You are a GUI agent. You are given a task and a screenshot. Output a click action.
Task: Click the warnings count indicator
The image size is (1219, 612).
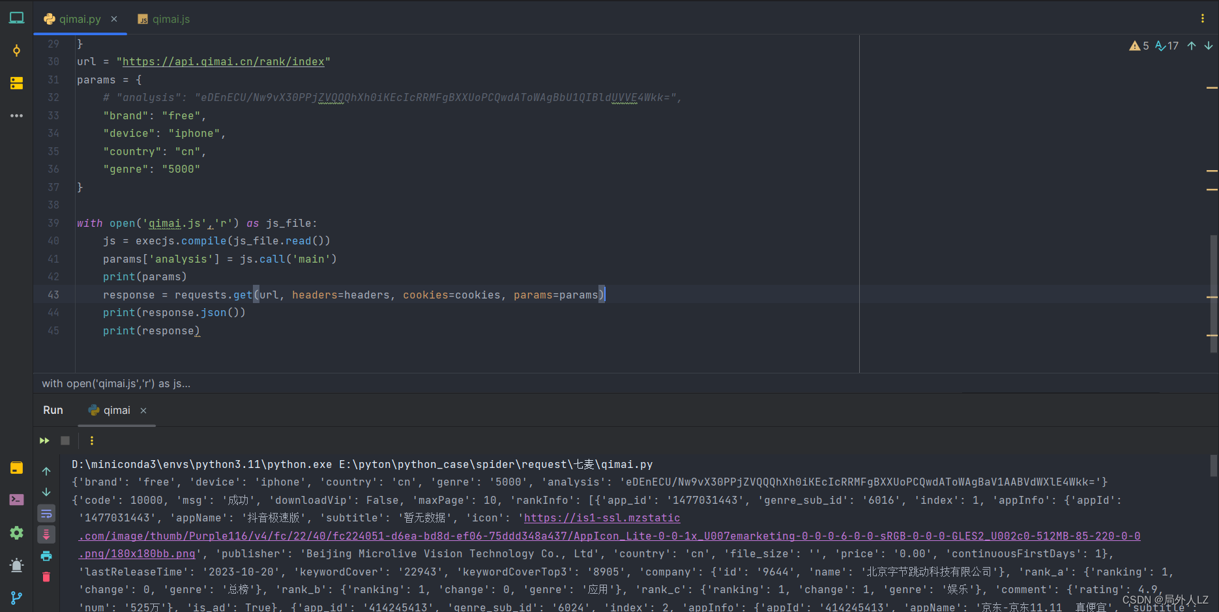[1139, 46]
